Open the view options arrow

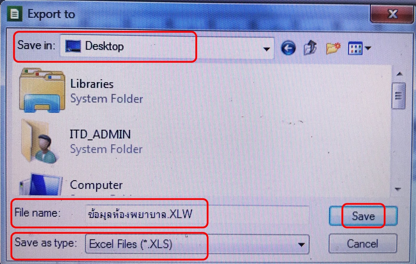click(x=368, y=48)
